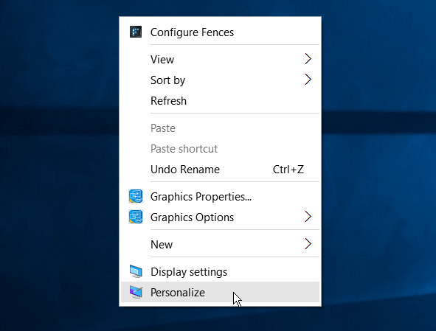The height and width of the screenshot is (331, 436).
Task: Open Display settings
Action: pos(221,271)
